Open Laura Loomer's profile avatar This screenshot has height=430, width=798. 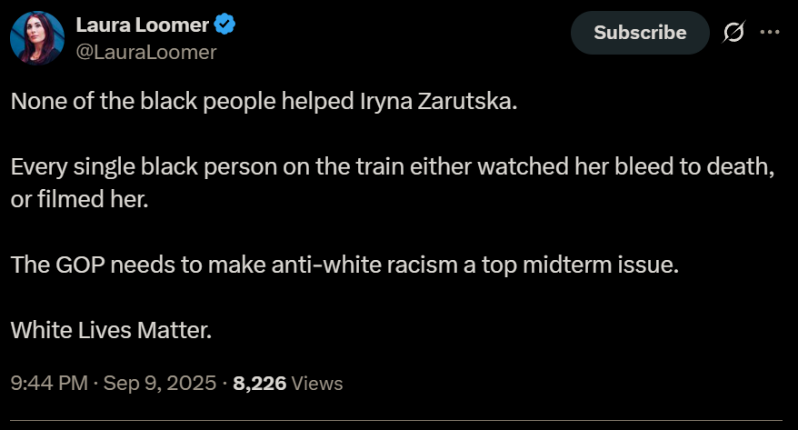point(36,38)
